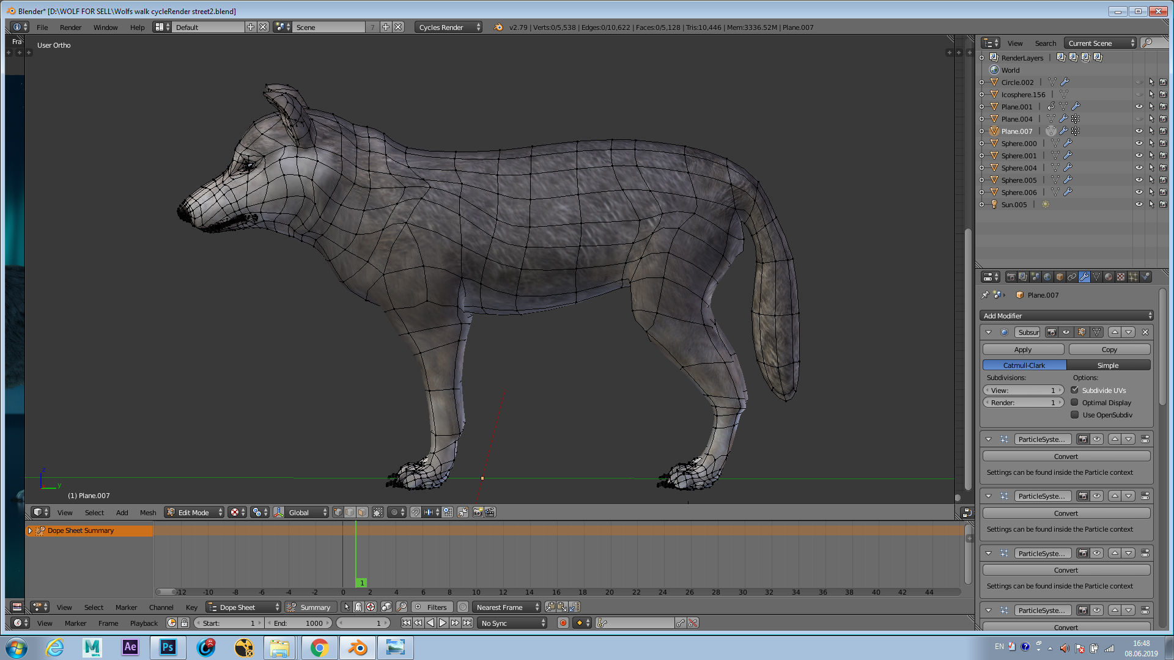Enable the Optimal Display checkbox
This screenshot has width=1174, height=660.
tap(1074, 403)
